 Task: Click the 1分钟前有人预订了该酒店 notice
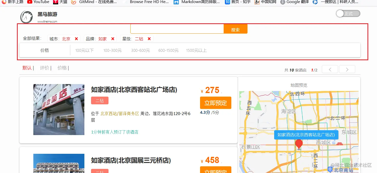pyautogui.click(x=115, y=132)
